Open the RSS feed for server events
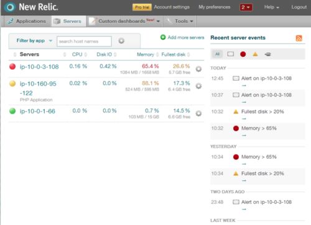This screenshot has height=225, width=311. [299, 38]
